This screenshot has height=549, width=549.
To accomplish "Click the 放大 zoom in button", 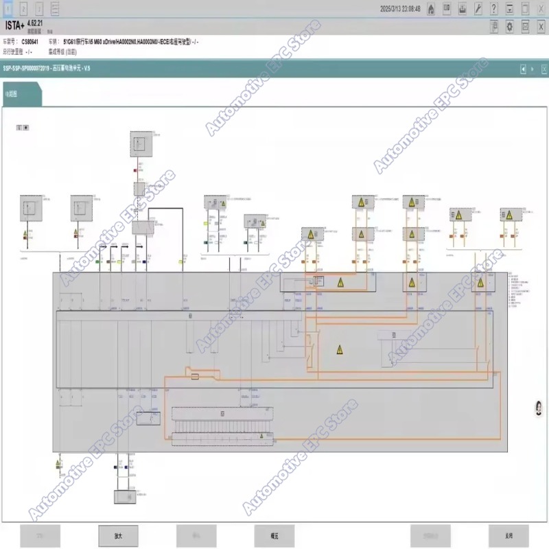I will [x=118, y=536].
